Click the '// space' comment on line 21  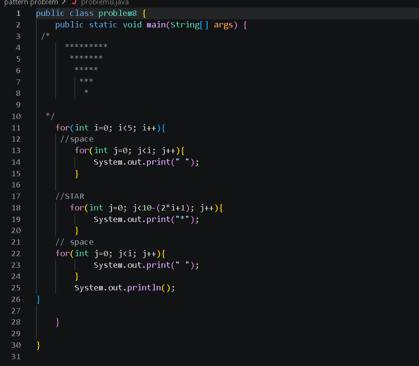(x=74, y=242)
